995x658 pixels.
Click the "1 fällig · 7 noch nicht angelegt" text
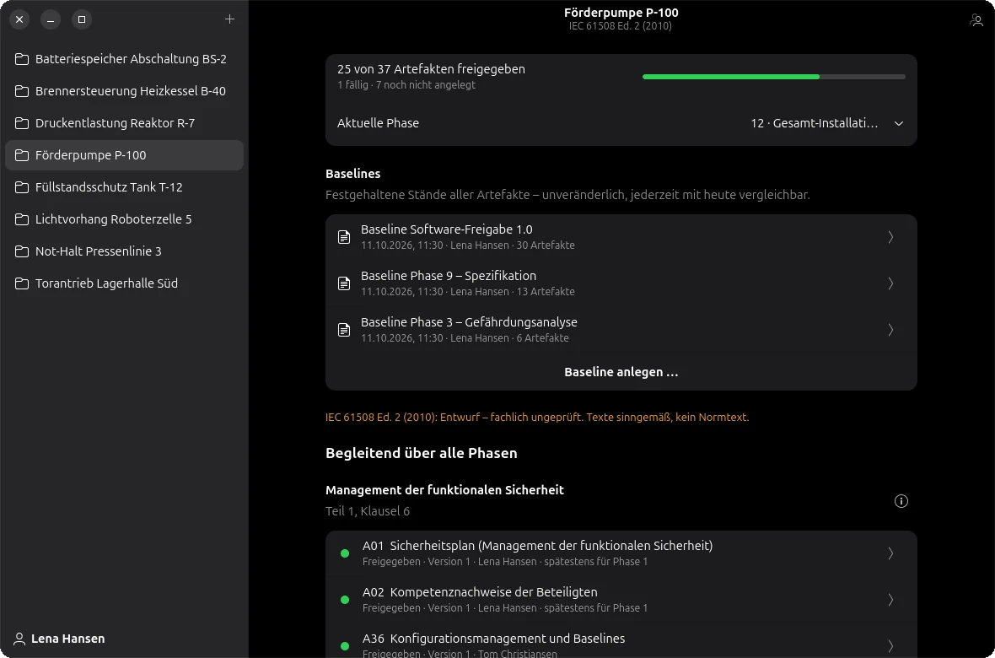pyautogui.click(x=406, y=85)
